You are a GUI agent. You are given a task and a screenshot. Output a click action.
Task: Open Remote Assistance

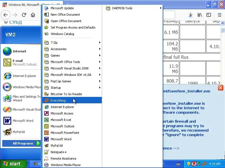(72, 158)
